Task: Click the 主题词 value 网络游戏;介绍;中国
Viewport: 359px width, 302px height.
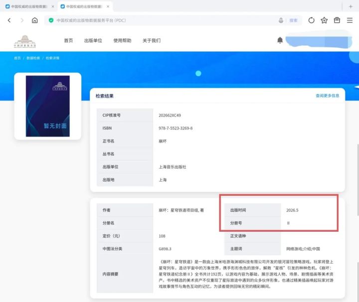Action: [303, 249]
